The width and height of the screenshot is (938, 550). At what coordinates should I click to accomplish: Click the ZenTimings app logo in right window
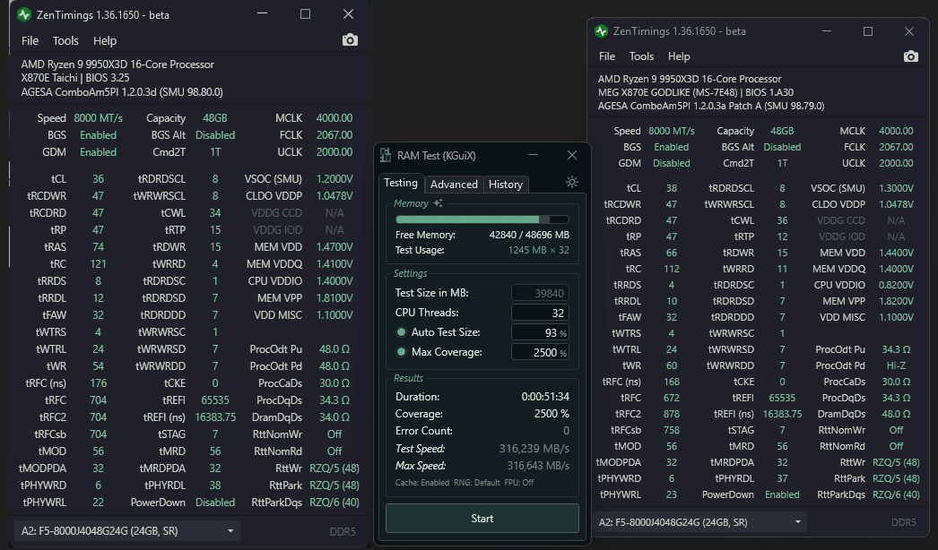pyautogui.click(x=601, y=31)
